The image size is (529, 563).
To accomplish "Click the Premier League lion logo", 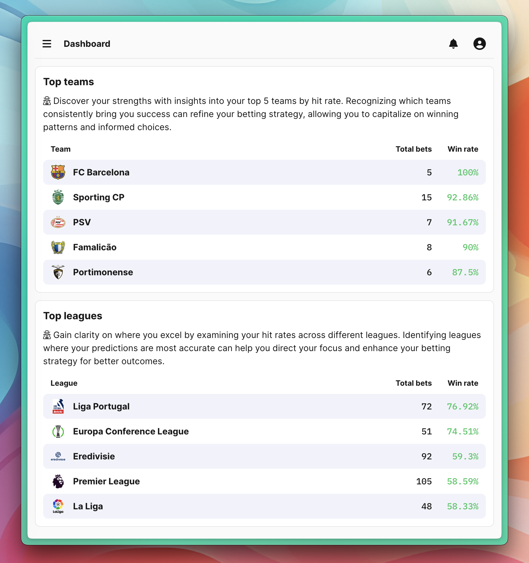I will click(58, 481).
